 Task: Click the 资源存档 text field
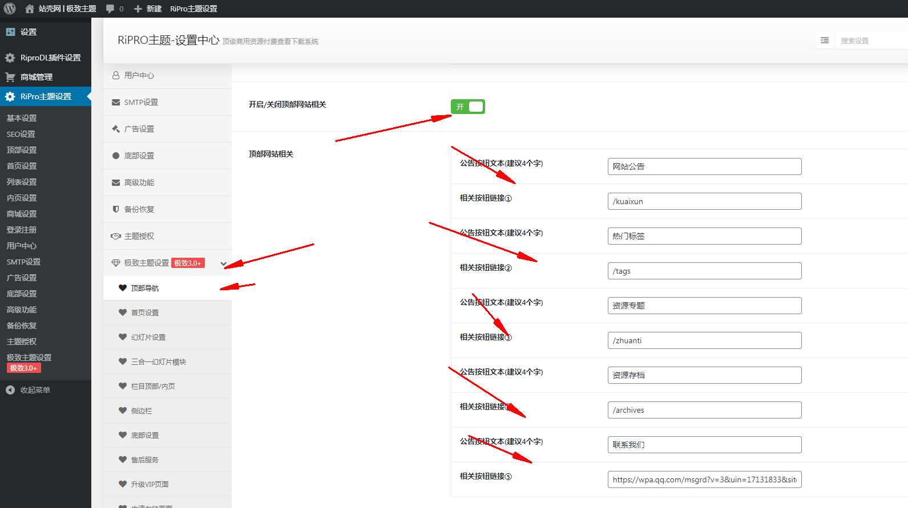point(704,375)
